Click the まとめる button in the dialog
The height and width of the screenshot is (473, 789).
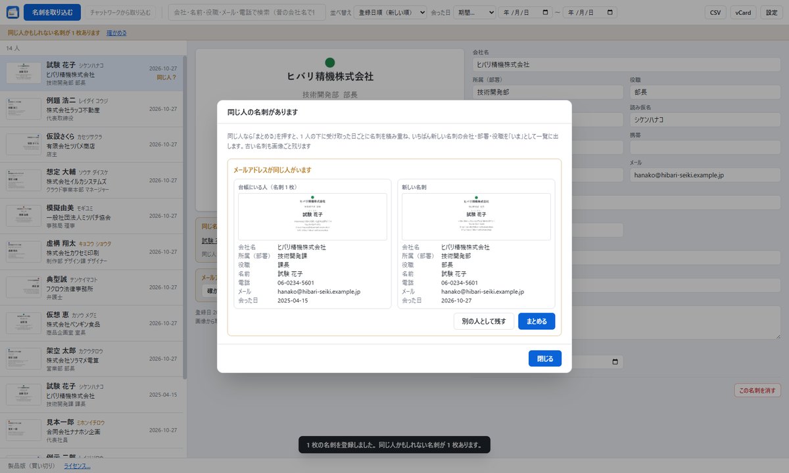[x=537, y=321]
